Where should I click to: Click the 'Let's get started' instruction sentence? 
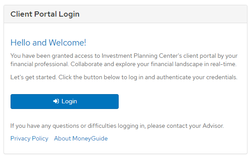point(124,77)
